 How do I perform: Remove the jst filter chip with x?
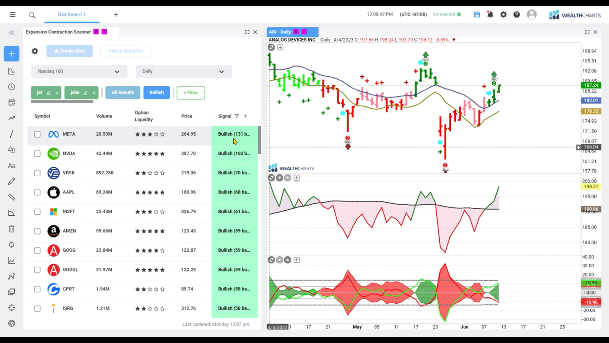pyautogui.click(x=57, y=93)
